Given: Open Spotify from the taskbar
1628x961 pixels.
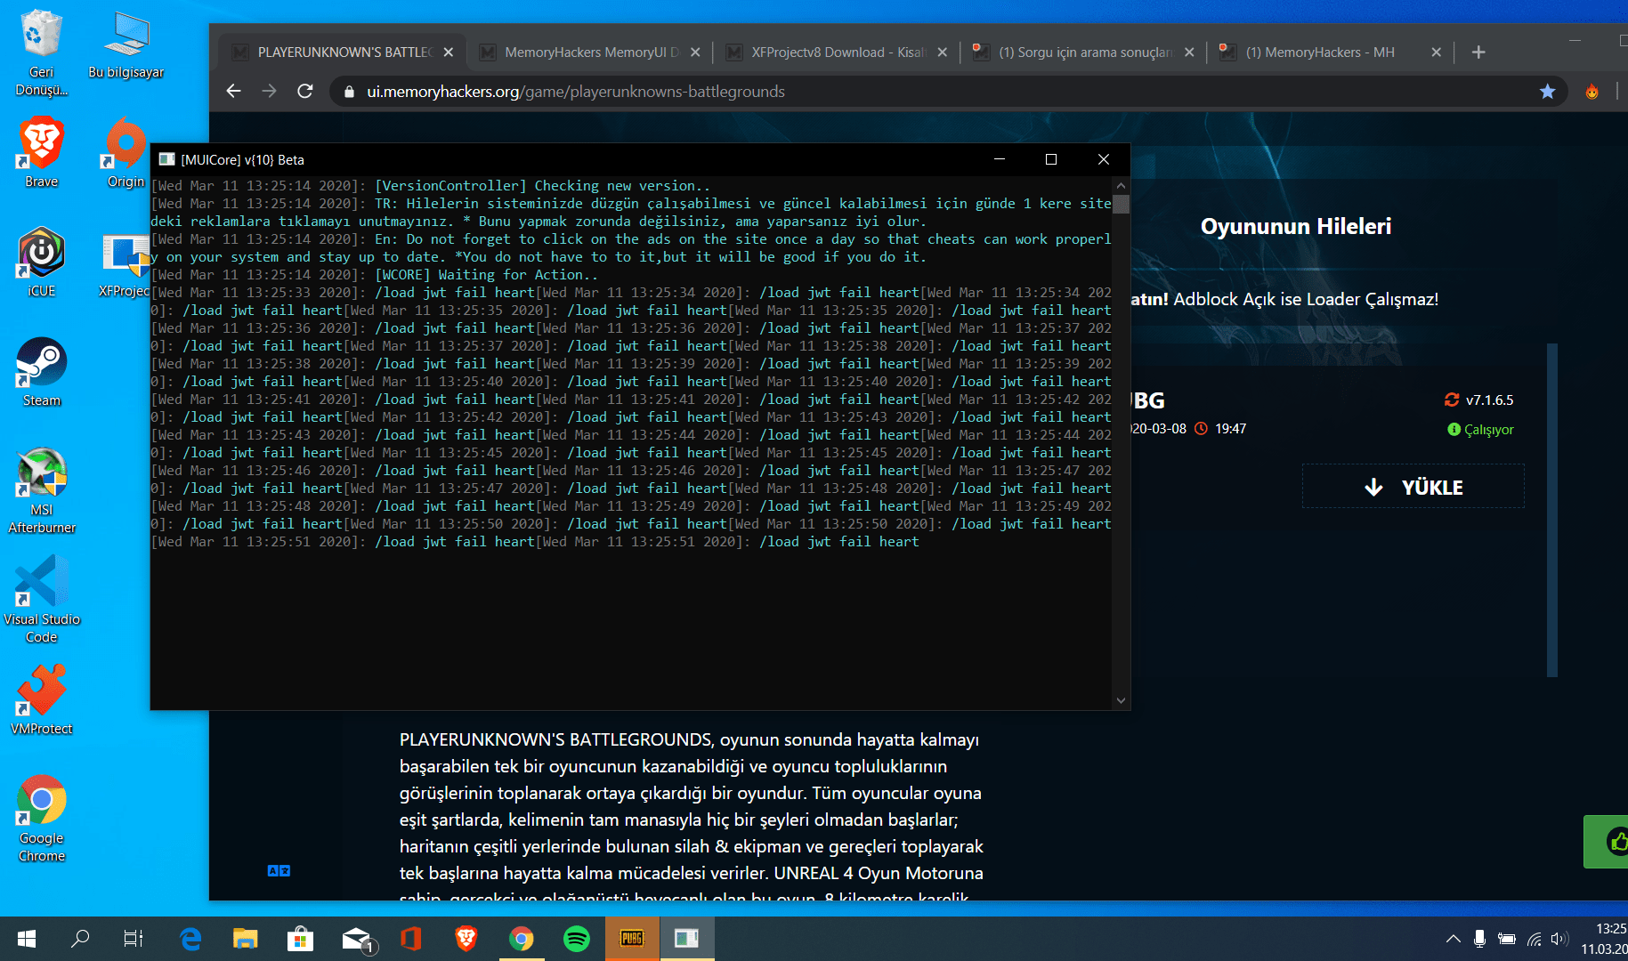Looking at the screenshot, I should tap(577, 939).
